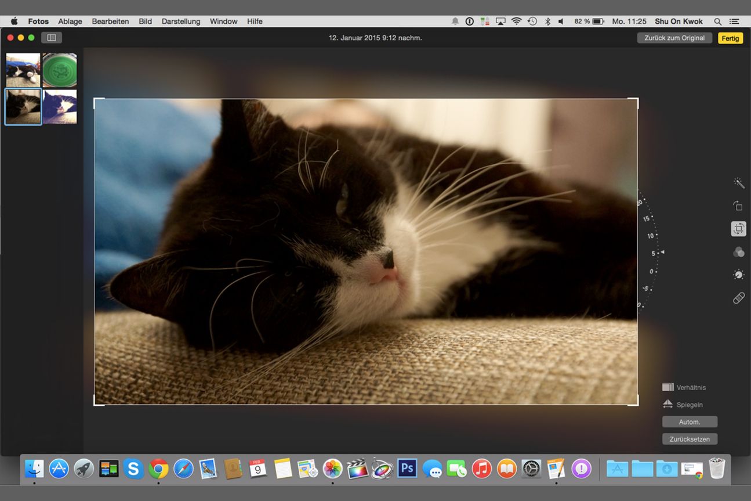Open Launchpad rocket in the Dock
Image resolution: width=751 pixels, height=501 pixels.
[x=84, y=468]
